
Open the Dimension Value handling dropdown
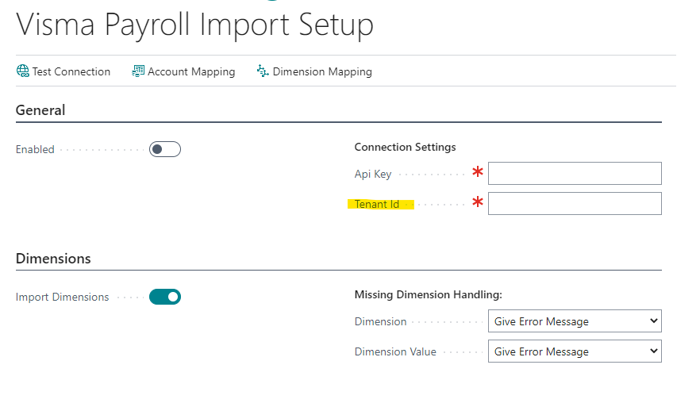[575, 351]
